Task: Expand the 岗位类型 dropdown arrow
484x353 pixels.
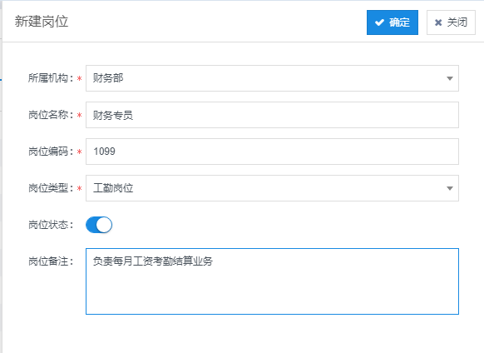Action: click(450, 188)
